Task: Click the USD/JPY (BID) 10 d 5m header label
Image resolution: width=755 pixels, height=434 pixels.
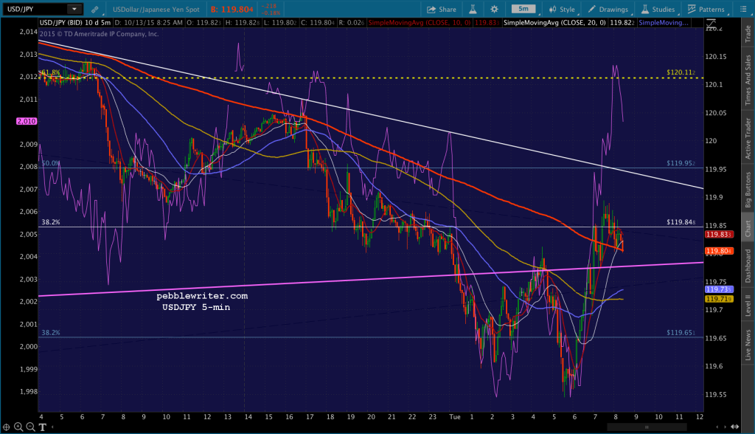Action: [x=75, y=23]
